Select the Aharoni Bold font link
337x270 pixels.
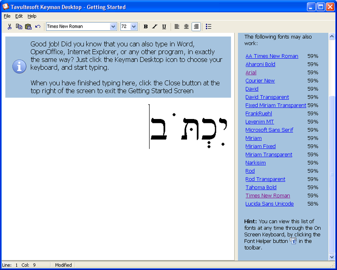[260, 64]
